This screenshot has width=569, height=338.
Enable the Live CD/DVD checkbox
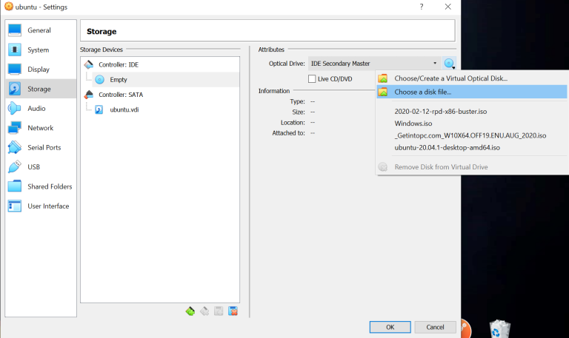tap(312, 79)
